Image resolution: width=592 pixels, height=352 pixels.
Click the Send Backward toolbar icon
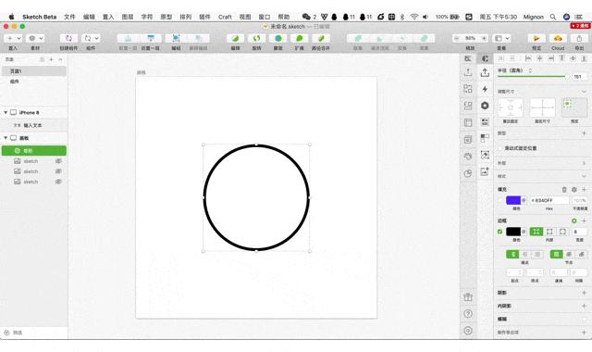[151, 38]
